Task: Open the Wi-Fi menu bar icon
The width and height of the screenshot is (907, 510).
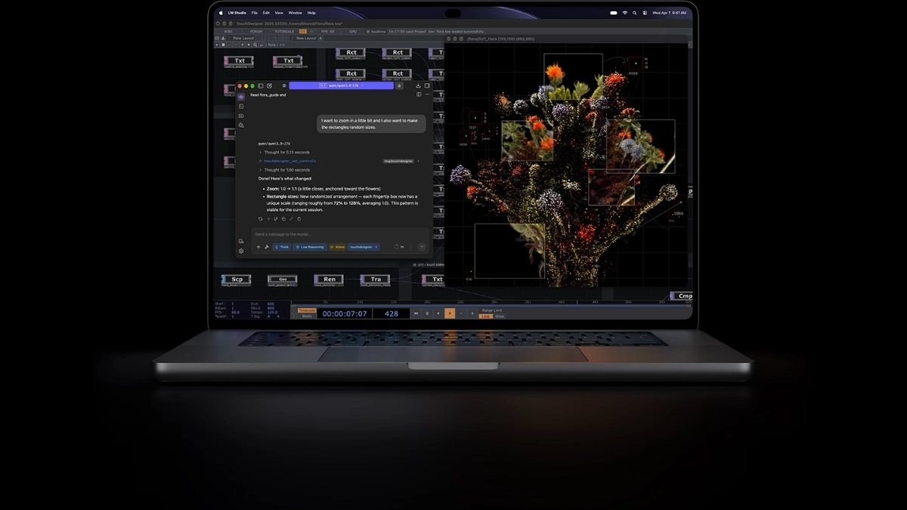Action: point(625,13)
